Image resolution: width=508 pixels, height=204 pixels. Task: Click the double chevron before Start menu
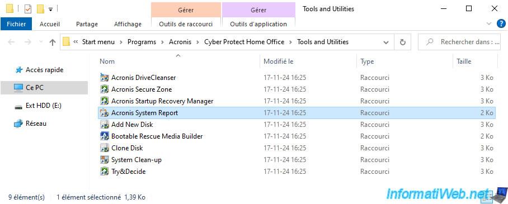pos(76,42)
